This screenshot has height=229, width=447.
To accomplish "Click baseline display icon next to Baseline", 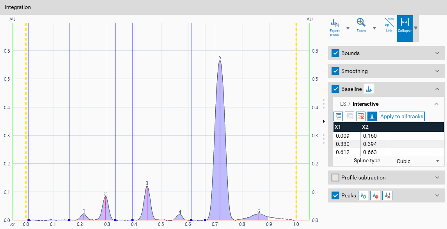I will pyautogui.click(x=369, y=89).
